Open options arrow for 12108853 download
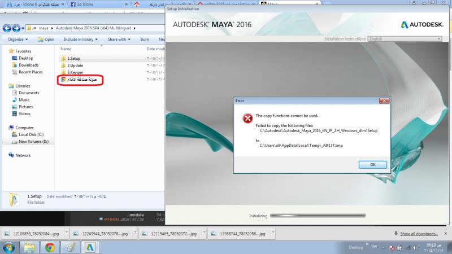The width and height of the screenshot is (452, 254). click(x=66, y=231)
